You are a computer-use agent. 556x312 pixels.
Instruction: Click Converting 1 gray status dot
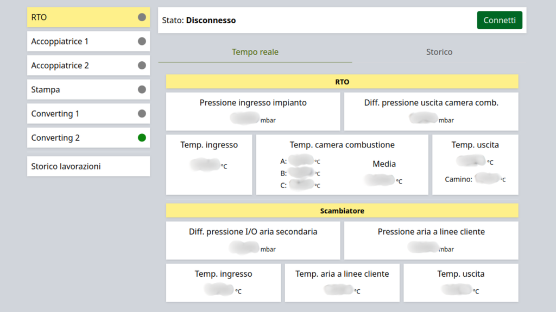pyautogui.click(x=142, y=114)
